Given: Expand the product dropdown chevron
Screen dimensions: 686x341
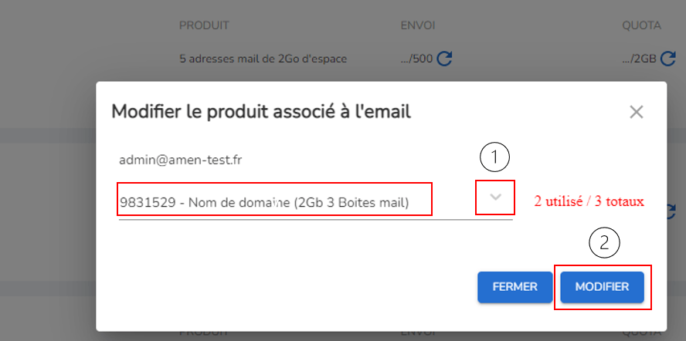Looking at the screenshot, I should click(495, 198).
